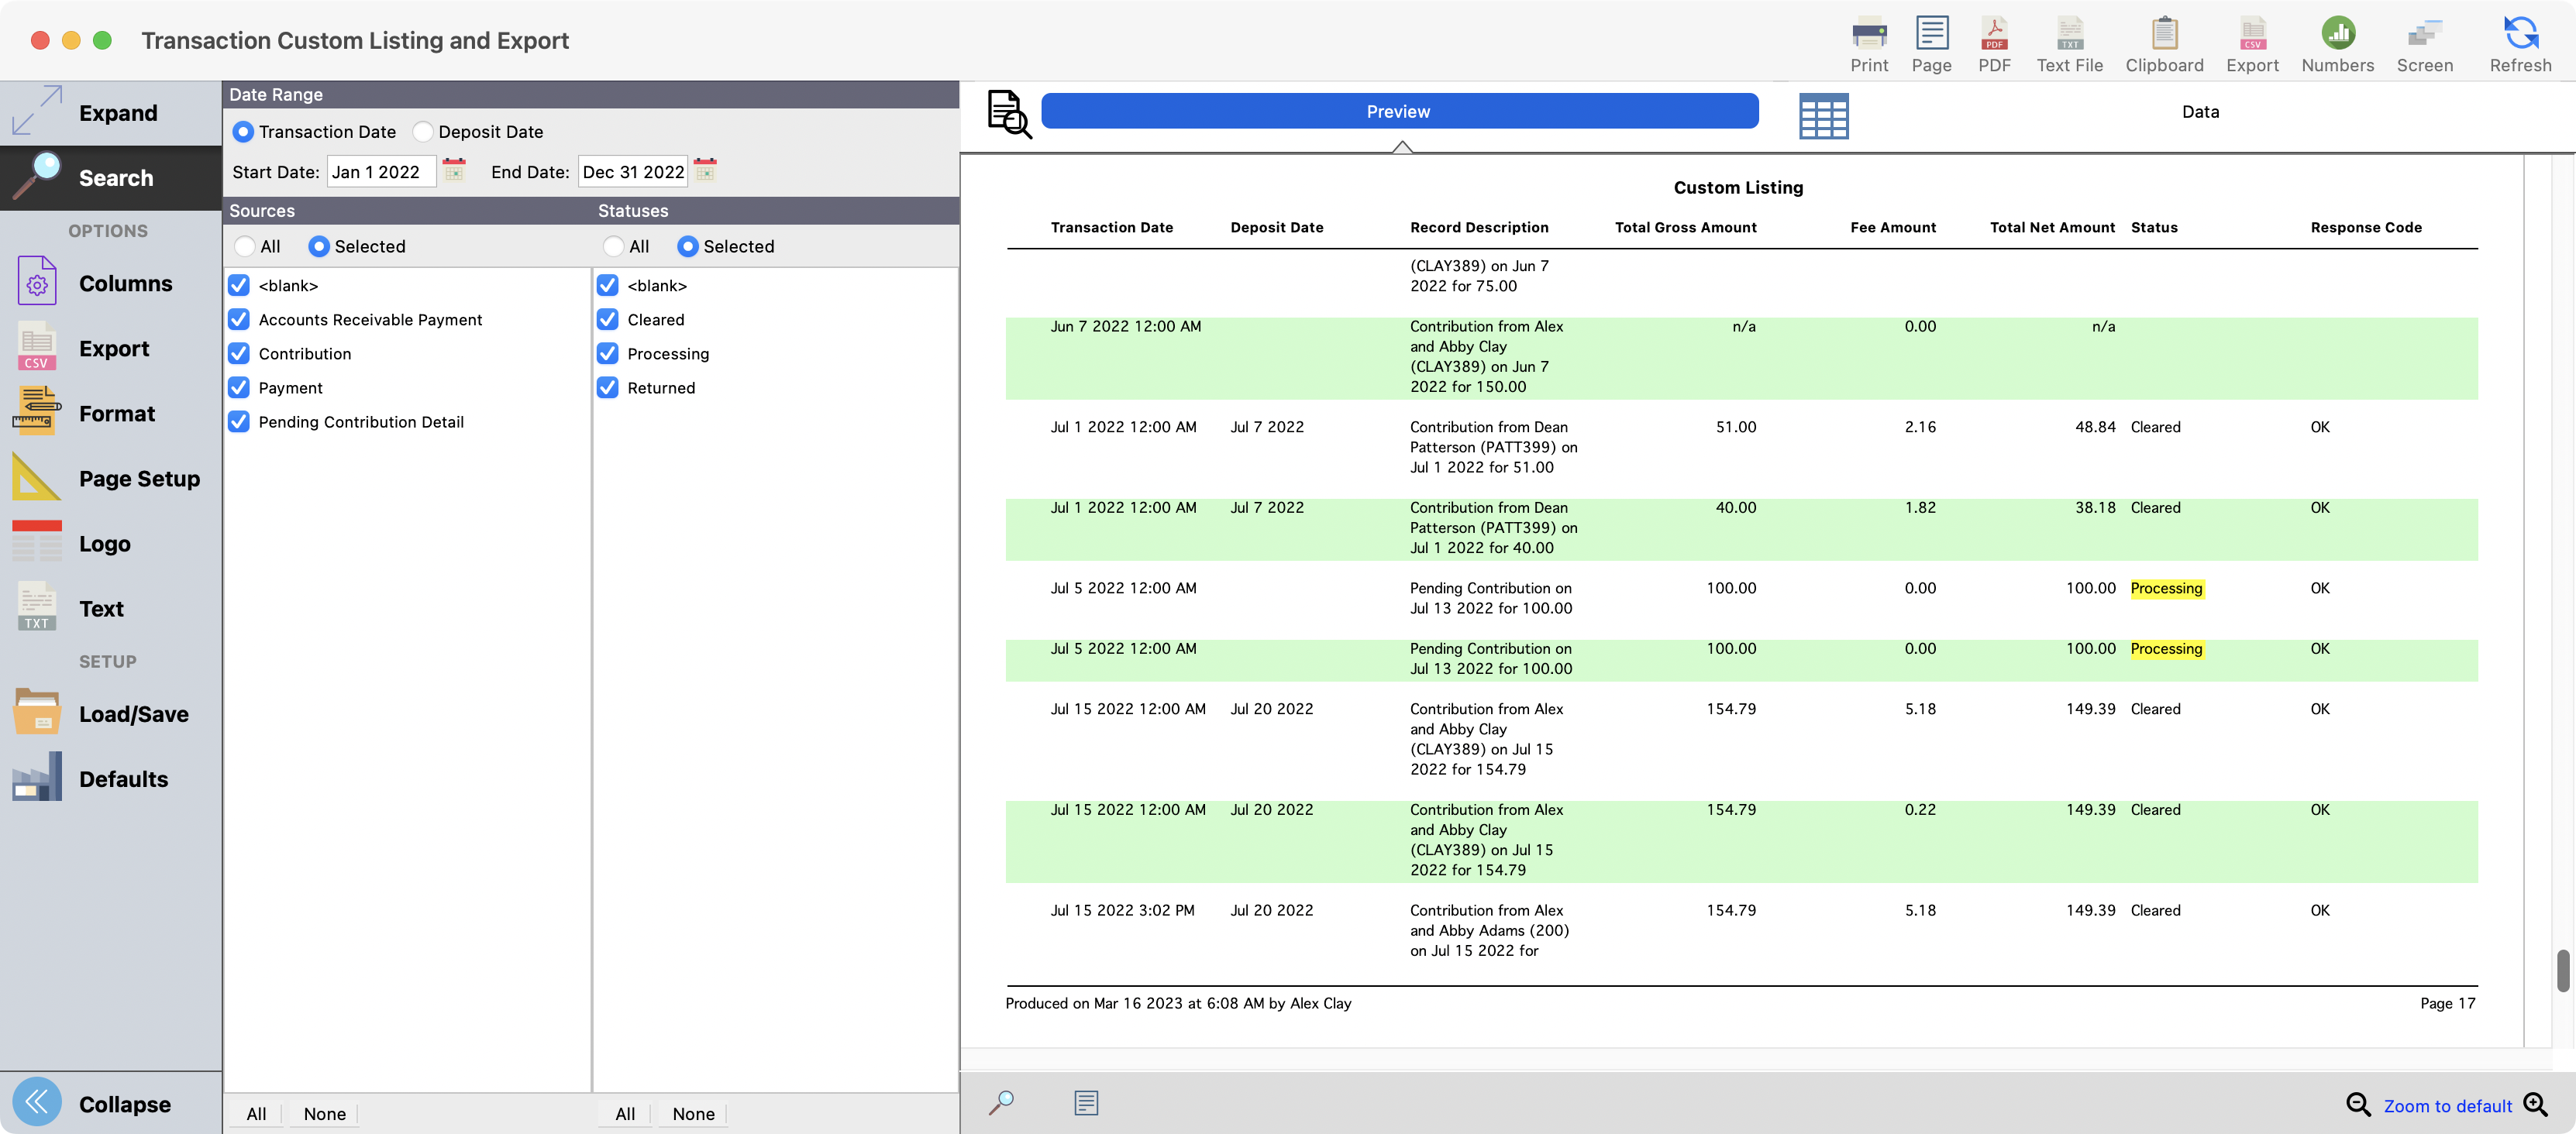Viewport: 2576px width, 1134px height.
Task: Click the Start Date field
Action: click(x=380, y=172)
